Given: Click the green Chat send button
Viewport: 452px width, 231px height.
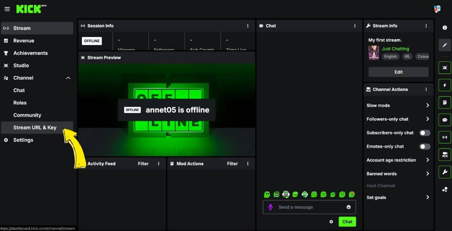Looking at the screenshot, I should coord(347,222).
